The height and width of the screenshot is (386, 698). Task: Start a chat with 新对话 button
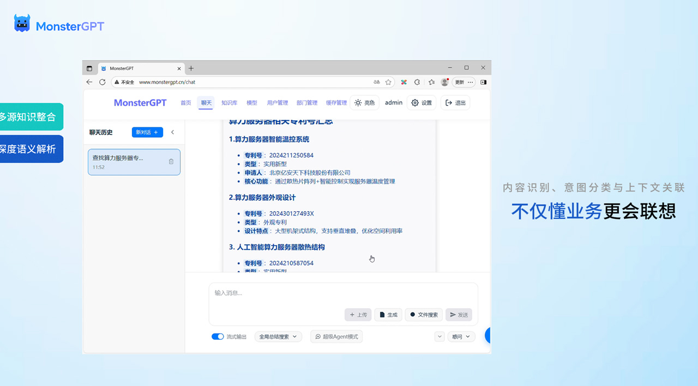coord(147,132)
